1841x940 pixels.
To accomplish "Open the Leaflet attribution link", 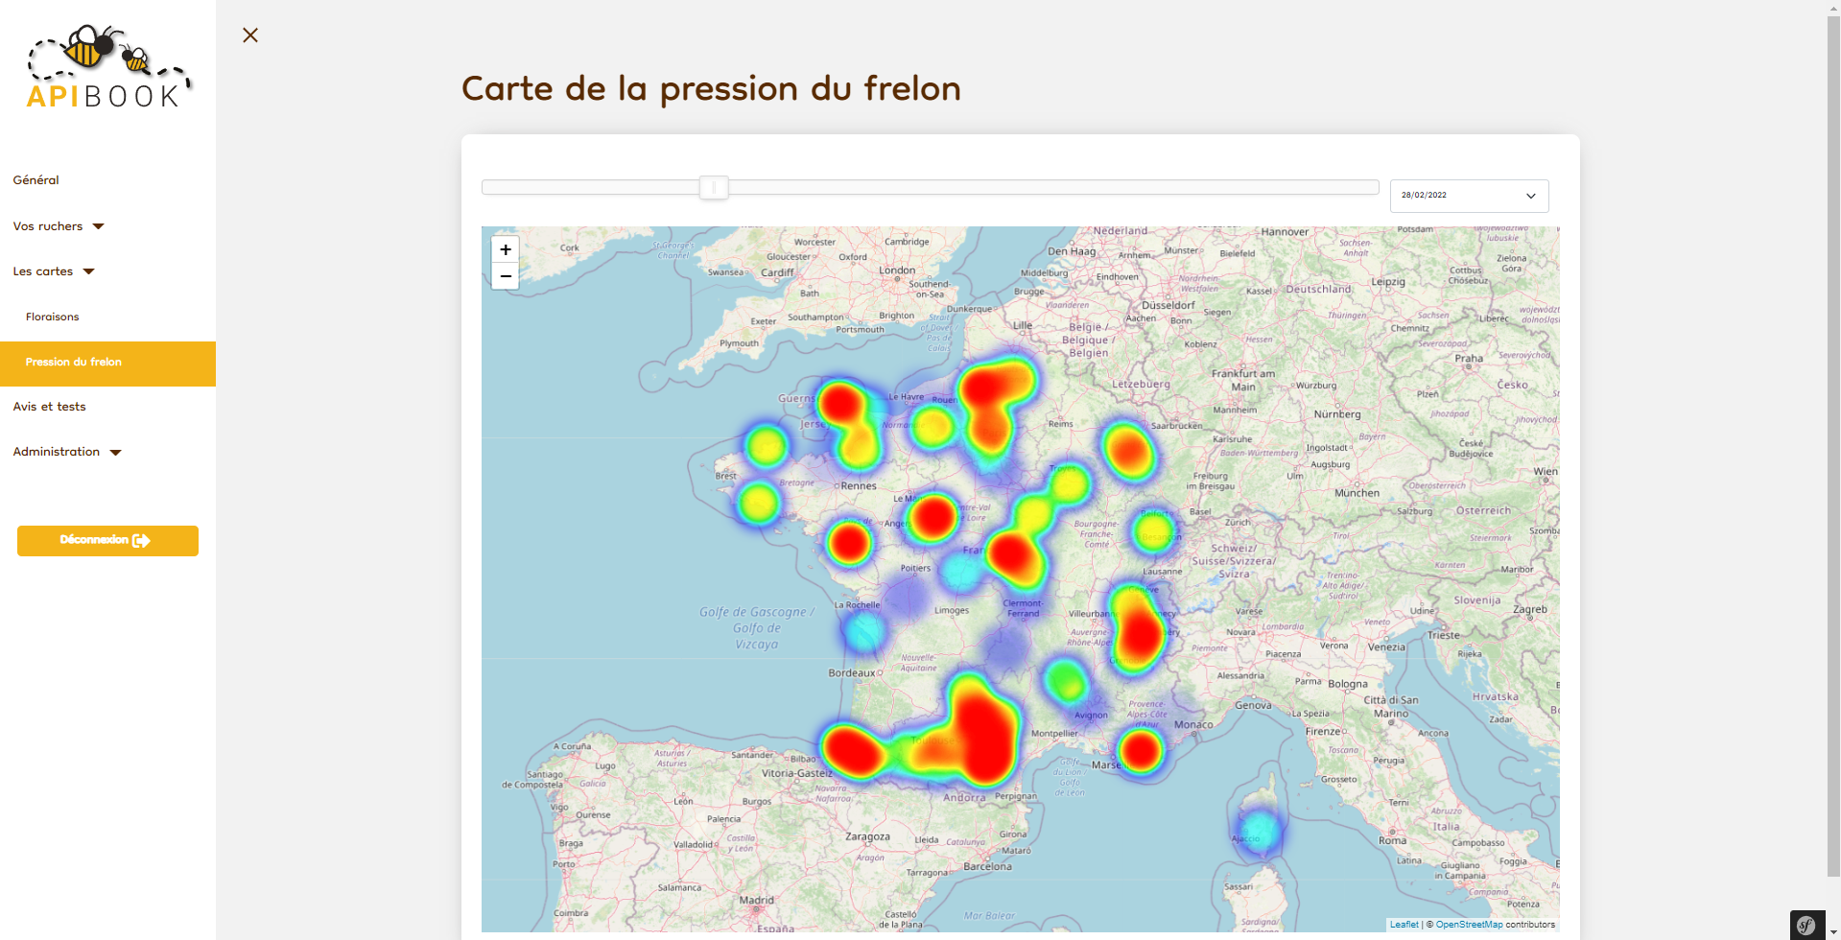I will [x=1404, y=925].
